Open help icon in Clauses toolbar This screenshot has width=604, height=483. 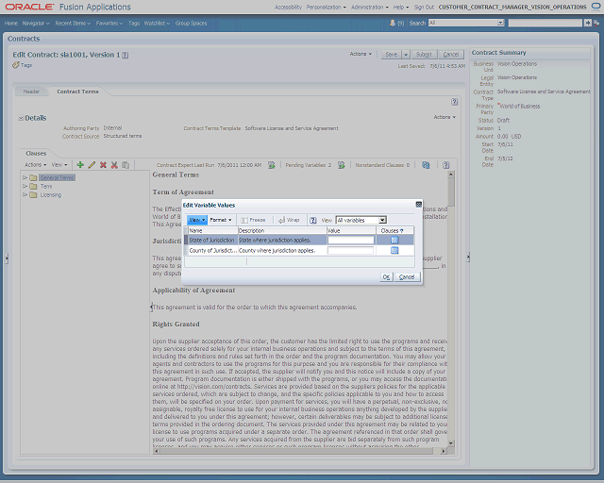point(445,165)
